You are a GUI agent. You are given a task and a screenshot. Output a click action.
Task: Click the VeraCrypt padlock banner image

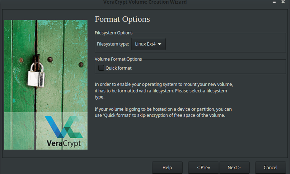pos(46,85)
